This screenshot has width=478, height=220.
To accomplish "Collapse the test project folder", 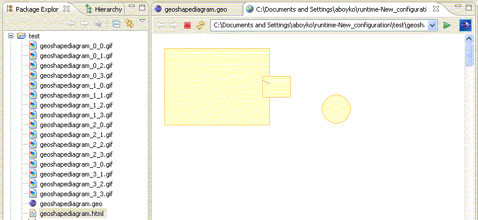I will point(11,36).
